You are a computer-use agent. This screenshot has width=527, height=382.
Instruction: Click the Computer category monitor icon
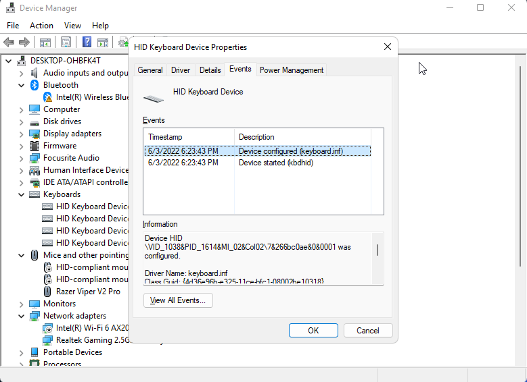click(35, 109)
